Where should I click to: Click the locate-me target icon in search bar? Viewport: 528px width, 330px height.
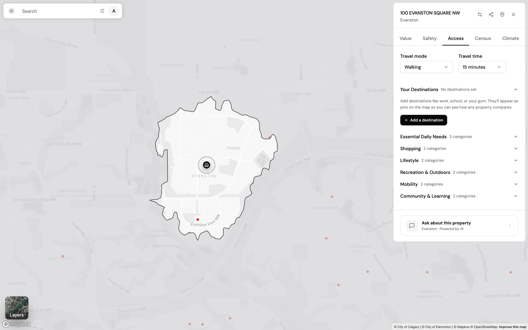click(x=12, y=11)
